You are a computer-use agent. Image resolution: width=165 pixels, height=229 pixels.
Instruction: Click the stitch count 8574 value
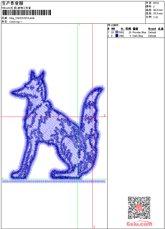[156, 3]
